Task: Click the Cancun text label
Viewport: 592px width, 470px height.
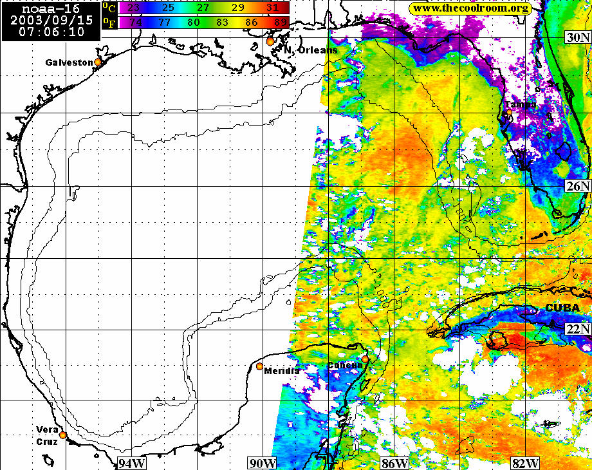Action: point(345,365)
